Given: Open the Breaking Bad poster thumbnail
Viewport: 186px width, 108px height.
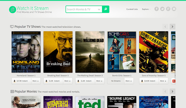Looking at the screenshot, I should (58, 52).
